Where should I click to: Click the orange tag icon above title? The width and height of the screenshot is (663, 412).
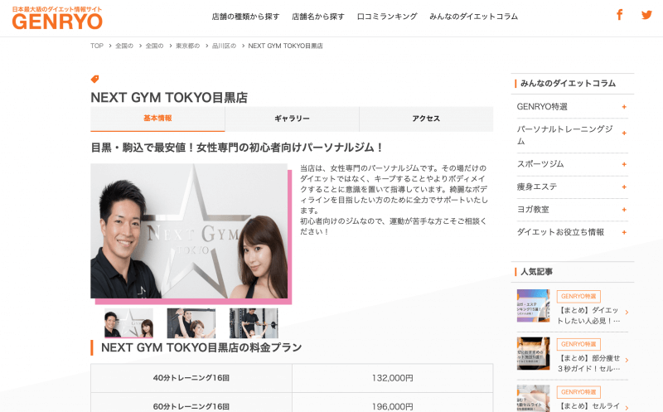94,79
